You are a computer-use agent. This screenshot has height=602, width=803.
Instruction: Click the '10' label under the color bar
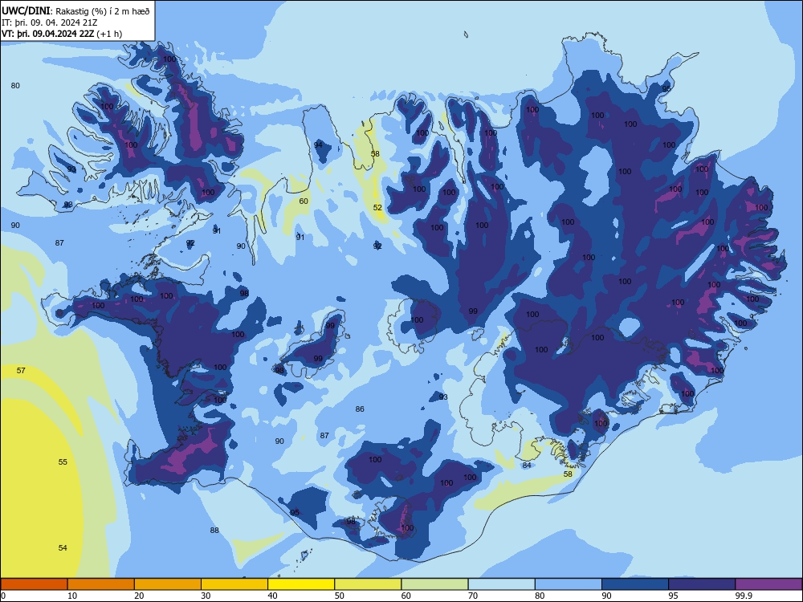pos(72,596)
